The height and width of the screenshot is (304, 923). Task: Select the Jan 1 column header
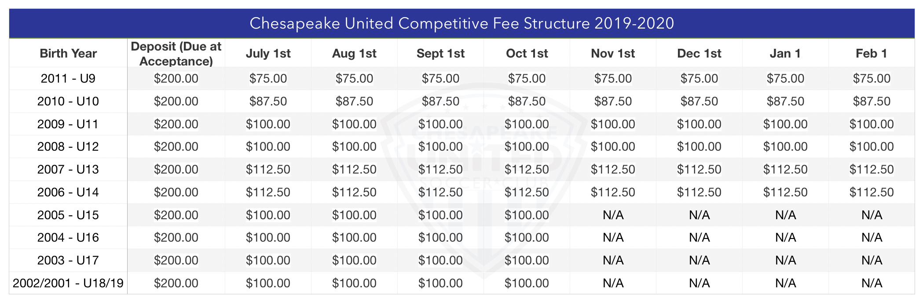(785, 54)
